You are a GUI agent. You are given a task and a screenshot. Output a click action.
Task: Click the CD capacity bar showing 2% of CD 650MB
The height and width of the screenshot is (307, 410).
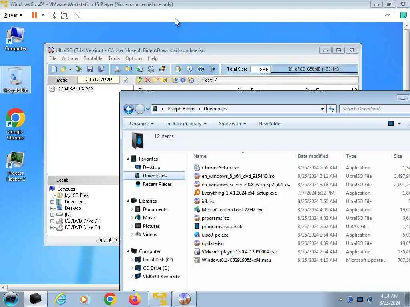click(x=314, y=69)
